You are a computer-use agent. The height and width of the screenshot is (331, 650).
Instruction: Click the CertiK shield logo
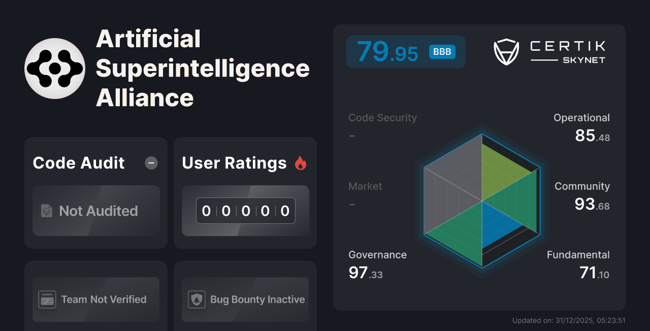click(506, 51)
